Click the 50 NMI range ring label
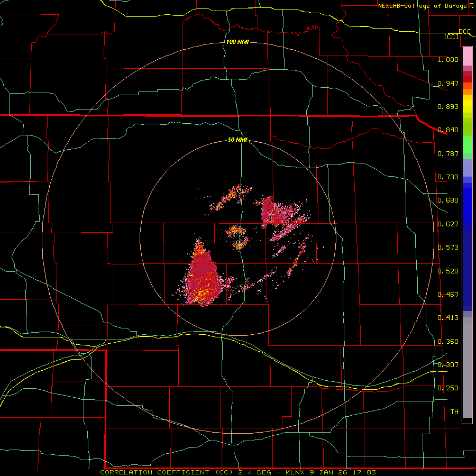The width and height of the screenshot is (476, 476). click(x=237, y=140)
